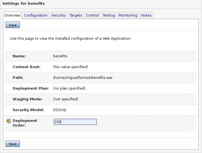Switch to the Notes tab

tap(146, 15)
